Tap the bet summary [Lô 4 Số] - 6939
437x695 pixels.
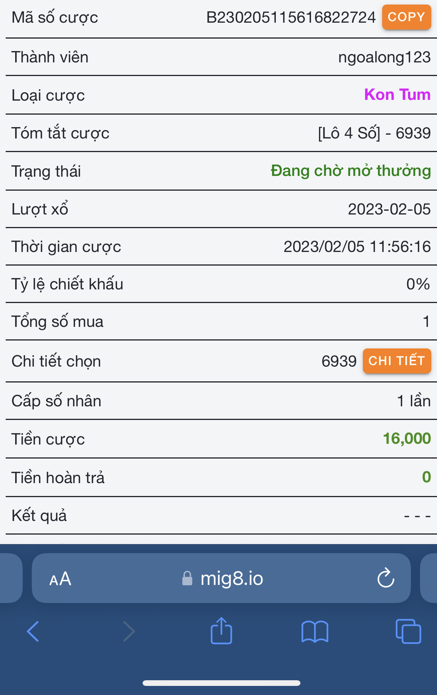(374, 133)
